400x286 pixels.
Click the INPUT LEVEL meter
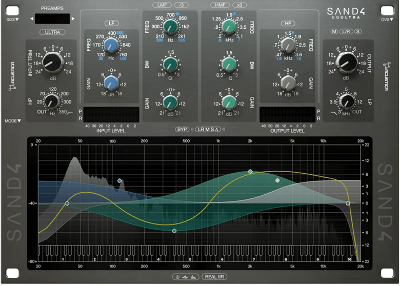pyautogui.click(x=111, y=115)
